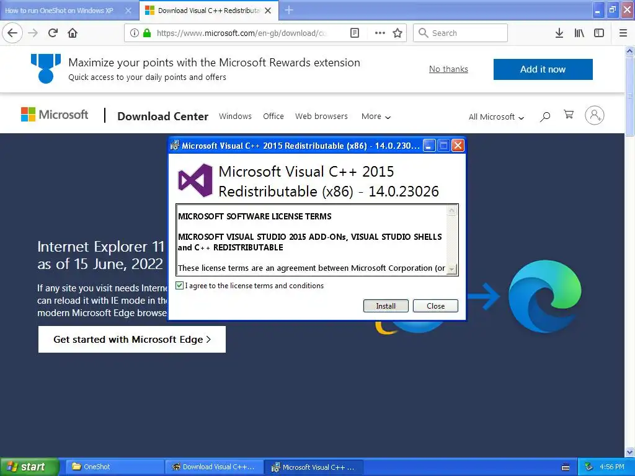Switch to OneShot taskbar item
The height and width of the screenshot is (476, 635).
pos(113,467)
